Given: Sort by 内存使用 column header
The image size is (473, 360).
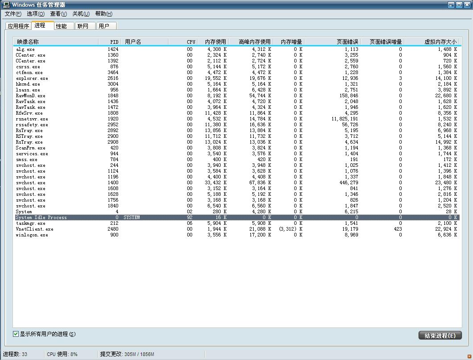Looking at the screenshot, I should (x=213, y=41).
